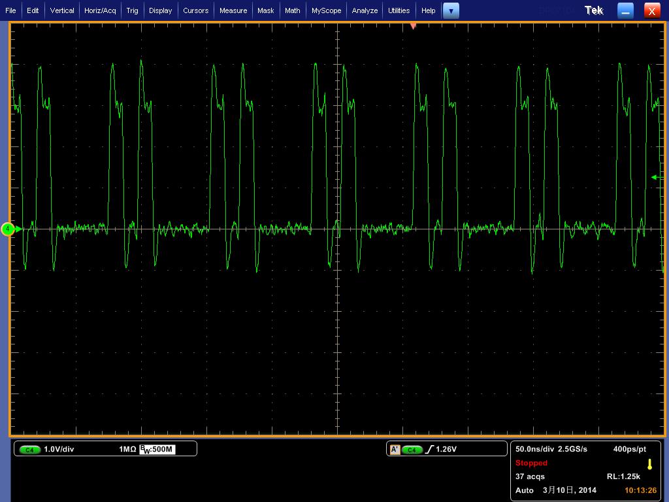
Task: Click the 10:13:26 time readout
Action: (640, 490)
